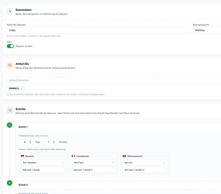Image resolution: width=221 pixels, height=194 pixels.
Task: Click the Schritte list icon
Action: pos(10,110)
